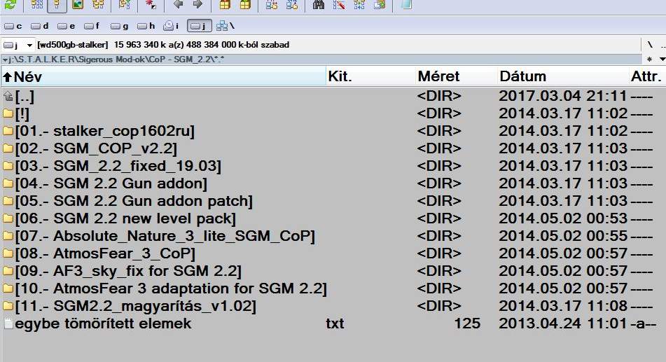Select the [..] parent directory row
This screenshot has height=362, width=666.
coord(333,97)
